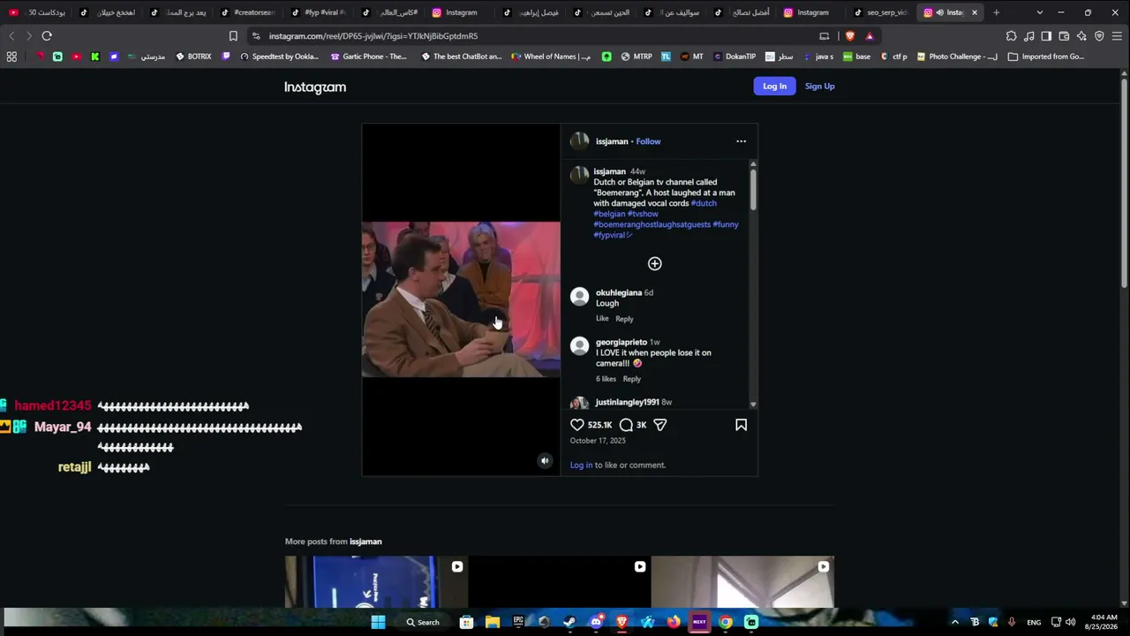Reload the page in the browser
Viewport: 1130px width, 636px height.
point(47,36)
